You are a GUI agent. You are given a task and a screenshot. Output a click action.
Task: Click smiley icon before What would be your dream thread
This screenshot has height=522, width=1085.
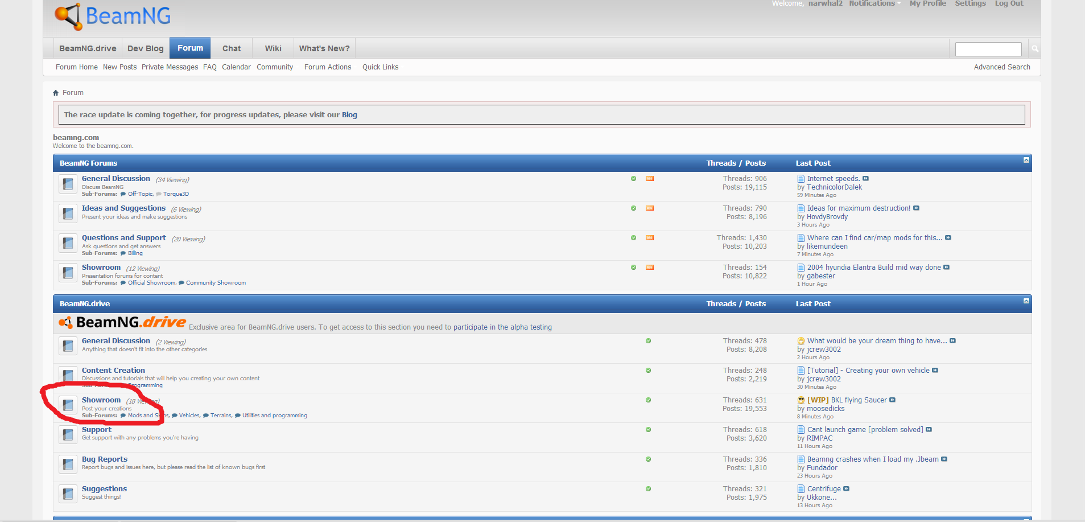801,341
